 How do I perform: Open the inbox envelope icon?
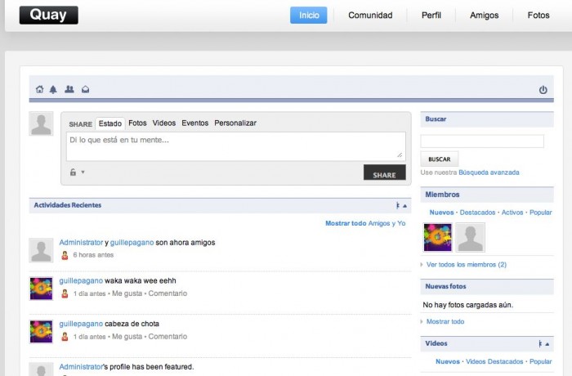pyautogui.click(x=85, y=89)
